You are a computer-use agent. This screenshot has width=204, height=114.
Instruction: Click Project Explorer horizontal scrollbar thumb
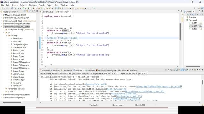click(x=12, y=102)
